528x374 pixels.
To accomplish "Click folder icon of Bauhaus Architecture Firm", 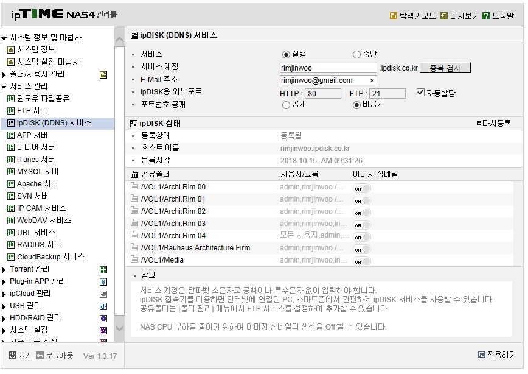I will (x=134, y=247).
